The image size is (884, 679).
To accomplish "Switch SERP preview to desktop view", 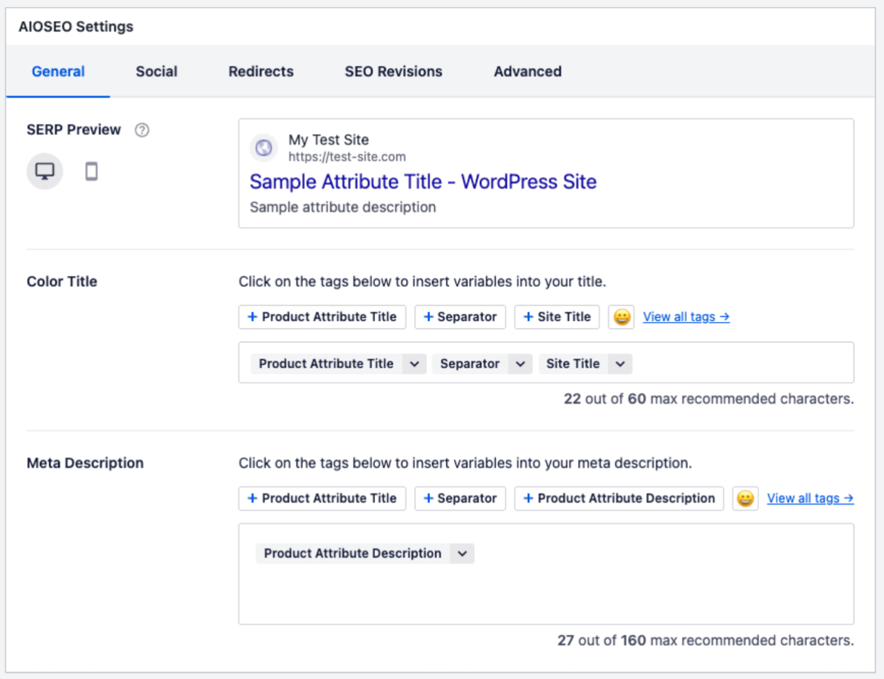I will [x=44, y=171].
